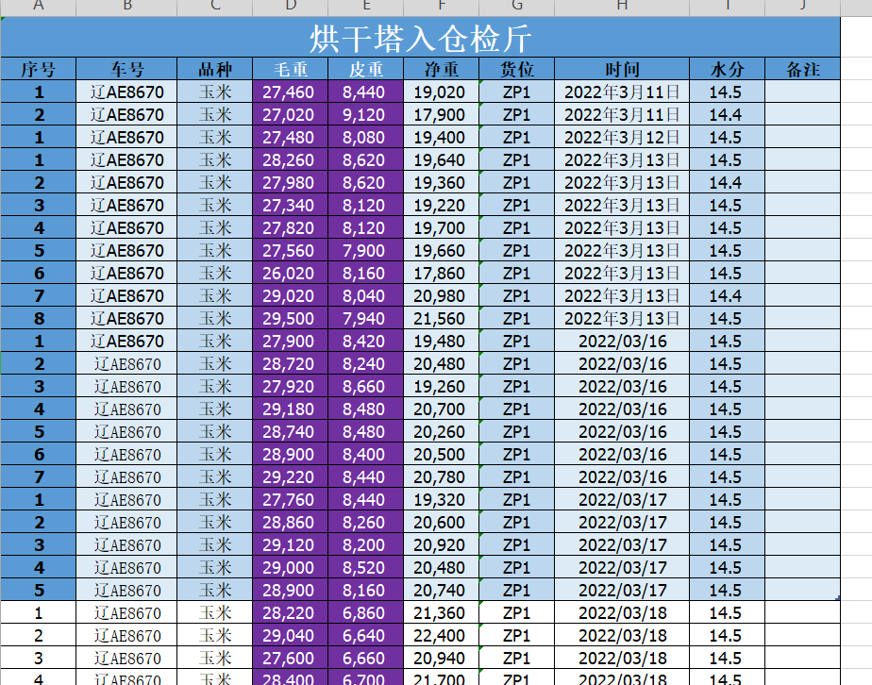Select net weight cell 20,260
This screenshot has height=685, width=872.
click(442, 432)
